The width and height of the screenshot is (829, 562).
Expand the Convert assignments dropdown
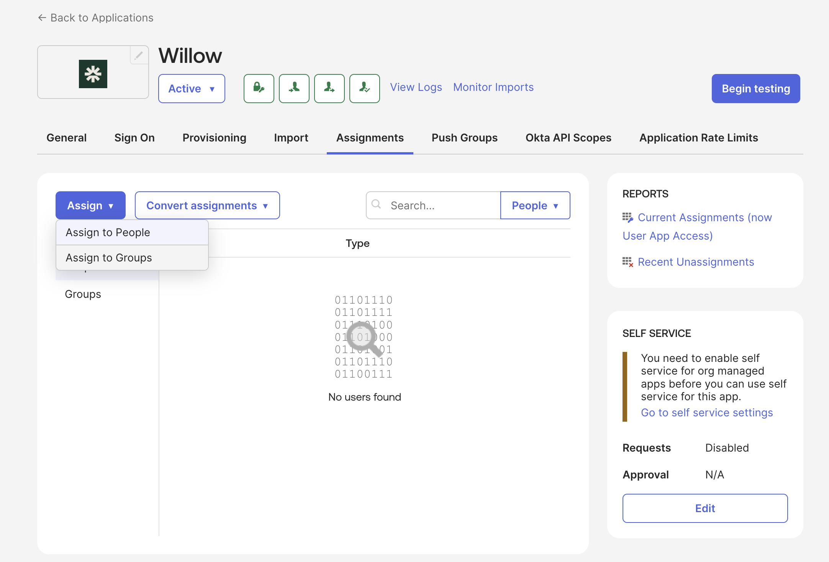[207, 205]
